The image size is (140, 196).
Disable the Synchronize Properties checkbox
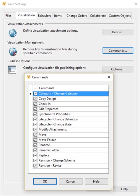(x=35, y=114)
